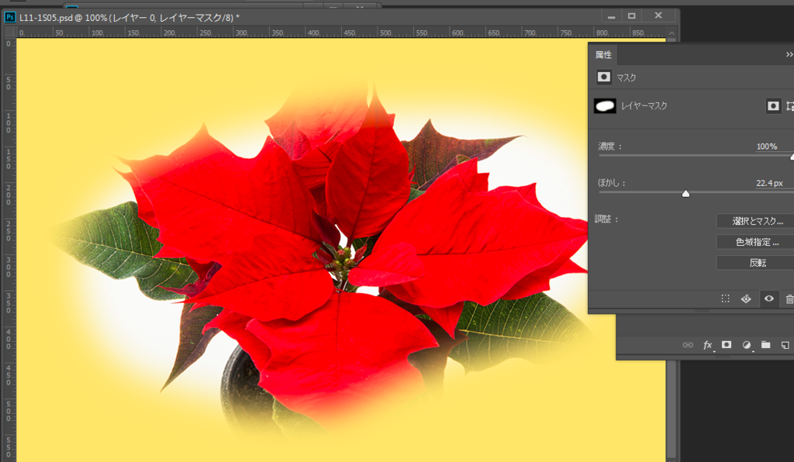Create a new group folder icon
The image size is (794, 462).
(x=765, y=345)
